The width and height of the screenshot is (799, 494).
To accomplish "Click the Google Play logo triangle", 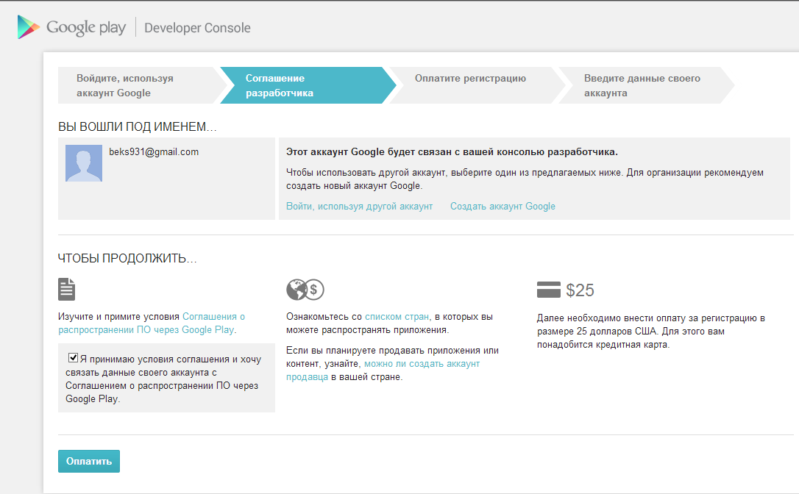I will (28, 27).
